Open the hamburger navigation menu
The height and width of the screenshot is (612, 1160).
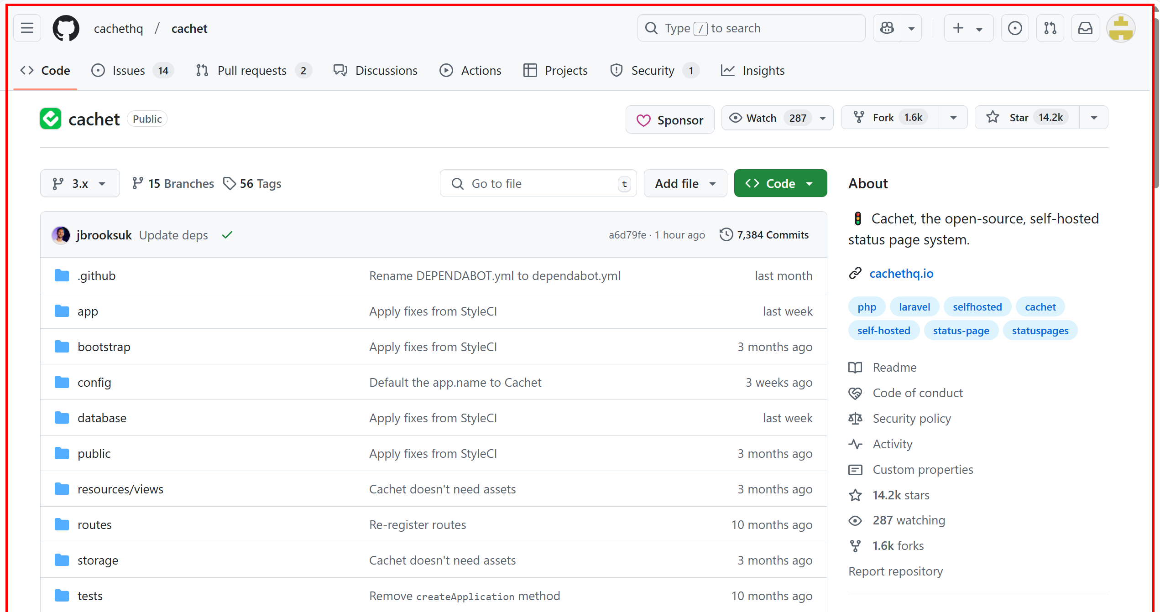[27, 28]
